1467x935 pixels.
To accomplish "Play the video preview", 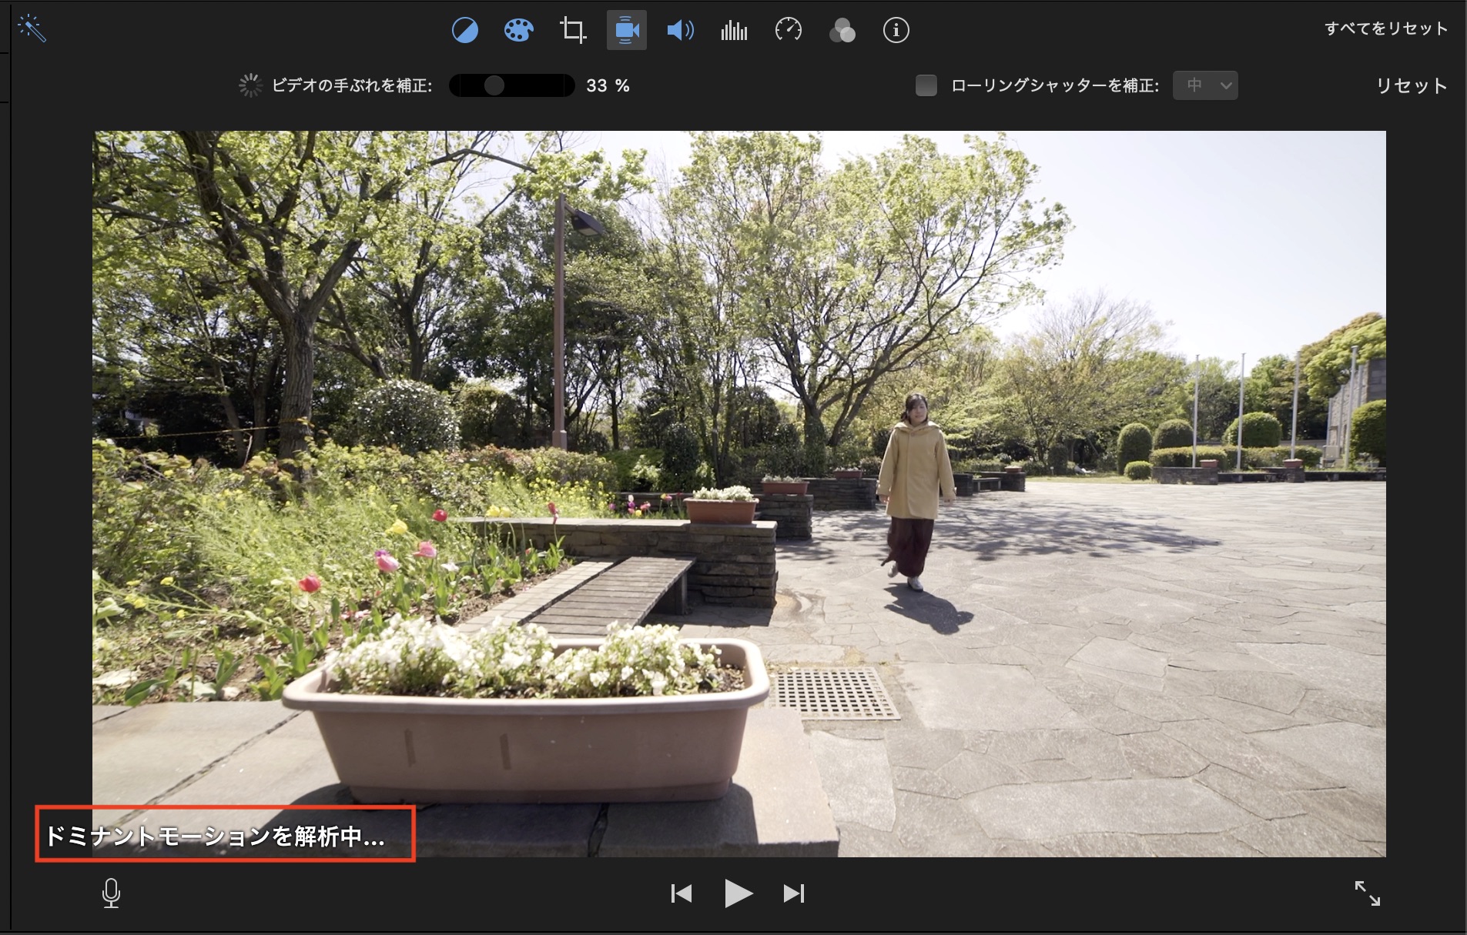I will [x=738, y=893].
